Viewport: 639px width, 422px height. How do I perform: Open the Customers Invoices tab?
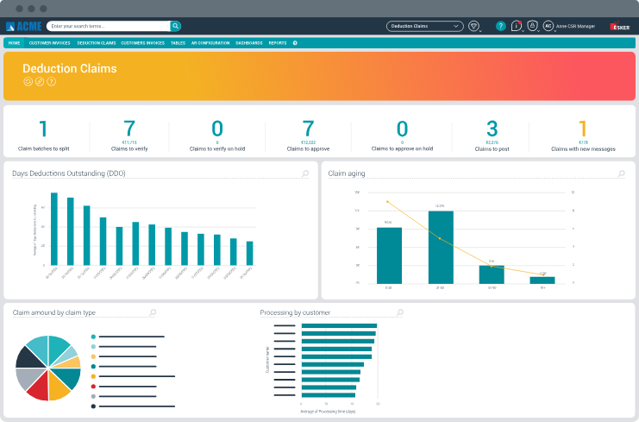point(142,43)
